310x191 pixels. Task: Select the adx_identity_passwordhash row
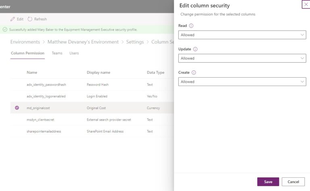point(92,84)
